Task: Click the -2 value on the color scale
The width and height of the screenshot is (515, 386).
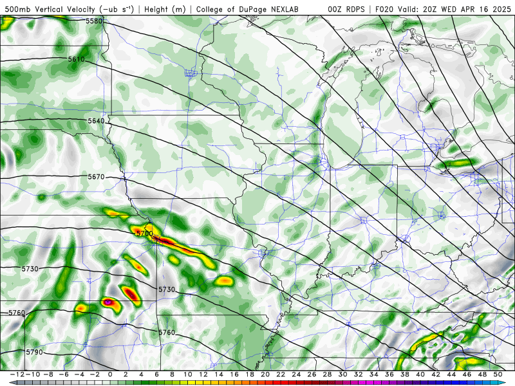Action: [x=94, y=374]
